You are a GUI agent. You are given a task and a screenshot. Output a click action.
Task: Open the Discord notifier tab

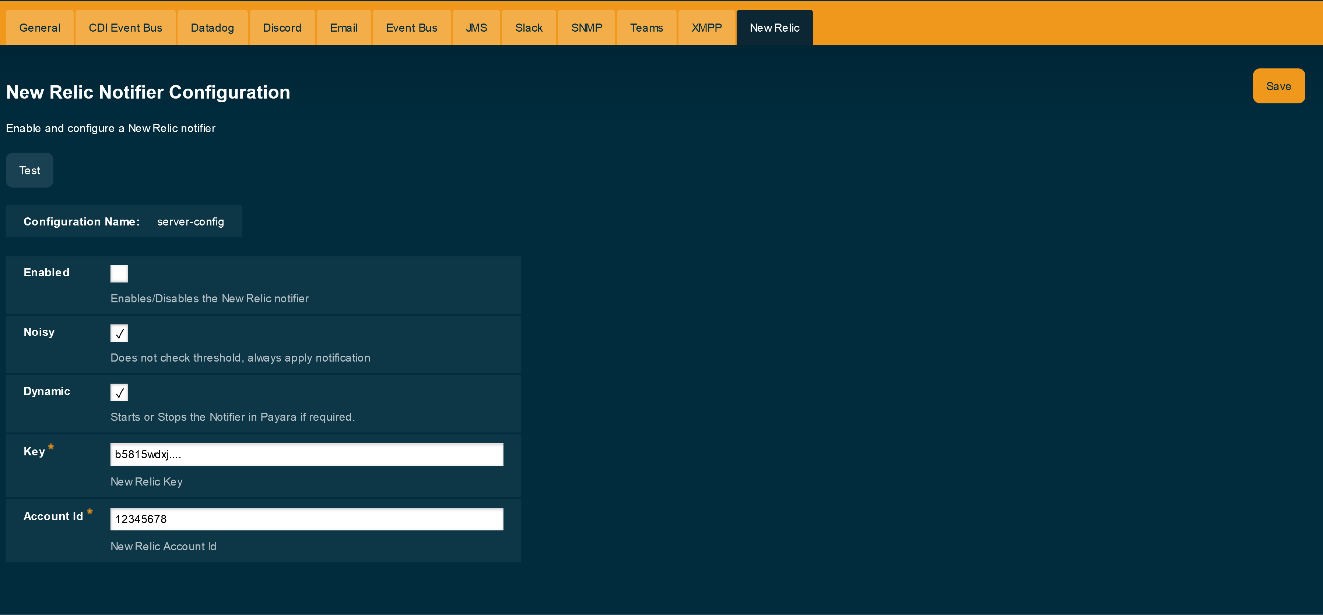pos(283,27)
